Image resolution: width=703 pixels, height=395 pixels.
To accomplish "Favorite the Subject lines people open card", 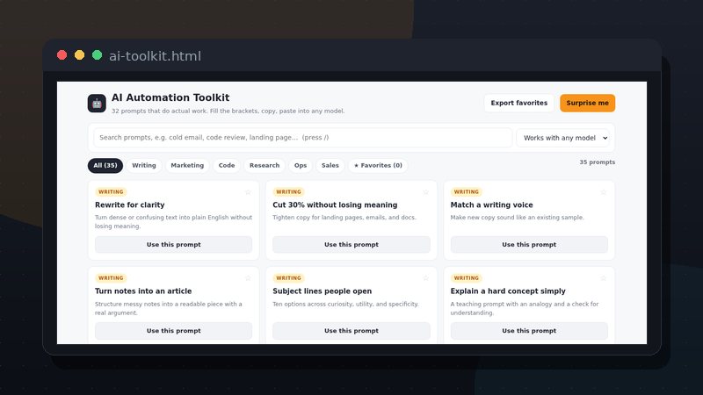I will 425,278.
